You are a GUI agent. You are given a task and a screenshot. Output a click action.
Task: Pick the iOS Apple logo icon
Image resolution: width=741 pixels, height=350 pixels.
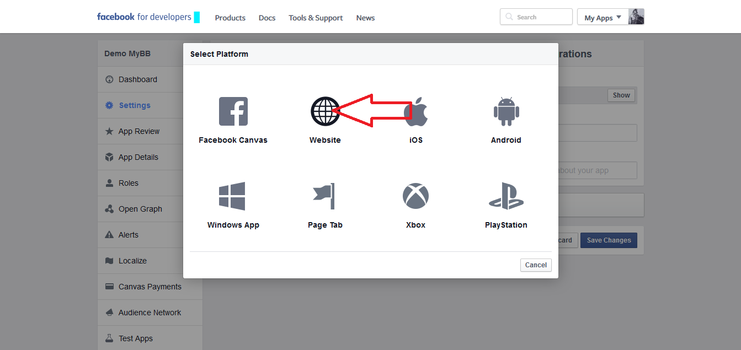[416, 111]
